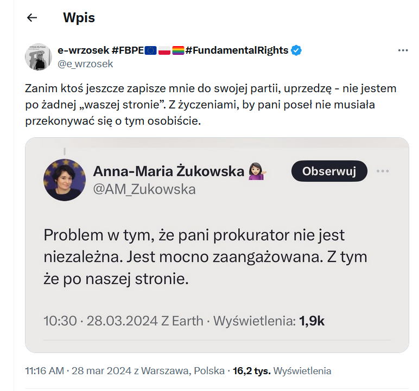Click the Anna-Maria Żukowska display name

(x=169, y=171)
